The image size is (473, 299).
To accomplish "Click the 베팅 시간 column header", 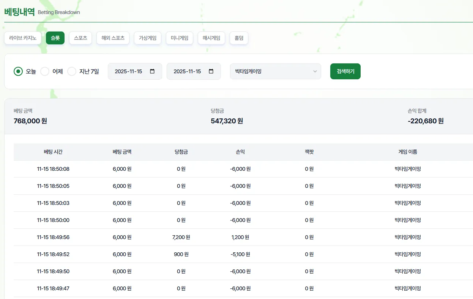I will pyautogui.click(x=53, y=152).
